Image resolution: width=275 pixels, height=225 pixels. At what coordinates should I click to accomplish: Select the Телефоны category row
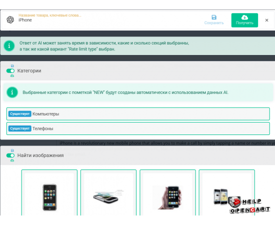(x=138, y=128)
